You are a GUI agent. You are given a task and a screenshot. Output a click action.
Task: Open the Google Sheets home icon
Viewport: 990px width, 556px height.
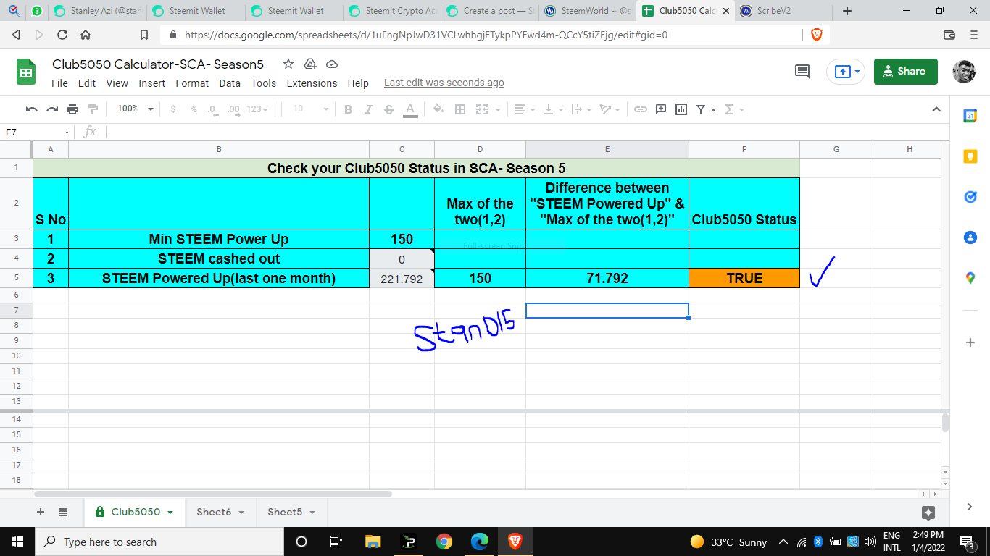[26, 72]
